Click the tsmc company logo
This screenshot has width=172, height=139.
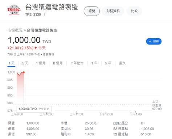[x=14, y=10]
